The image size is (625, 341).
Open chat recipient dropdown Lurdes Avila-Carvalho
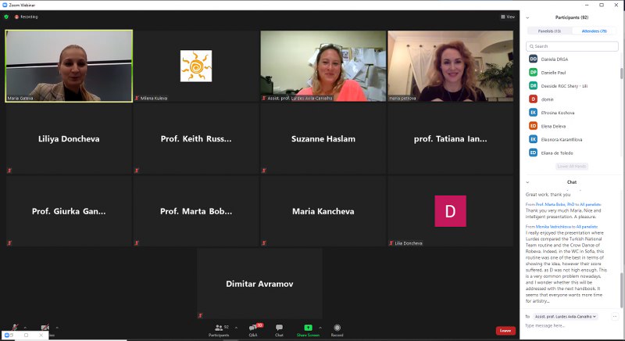pyautogui.click(x=566, y=317)
